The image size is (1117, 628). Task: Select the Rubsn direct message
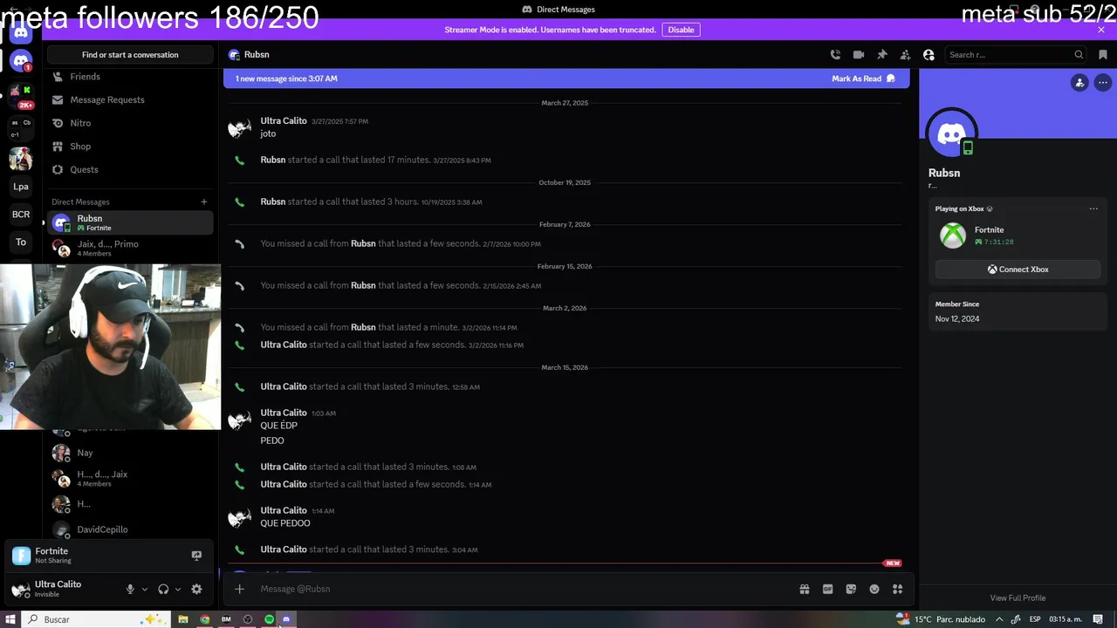tap(130, 222)
